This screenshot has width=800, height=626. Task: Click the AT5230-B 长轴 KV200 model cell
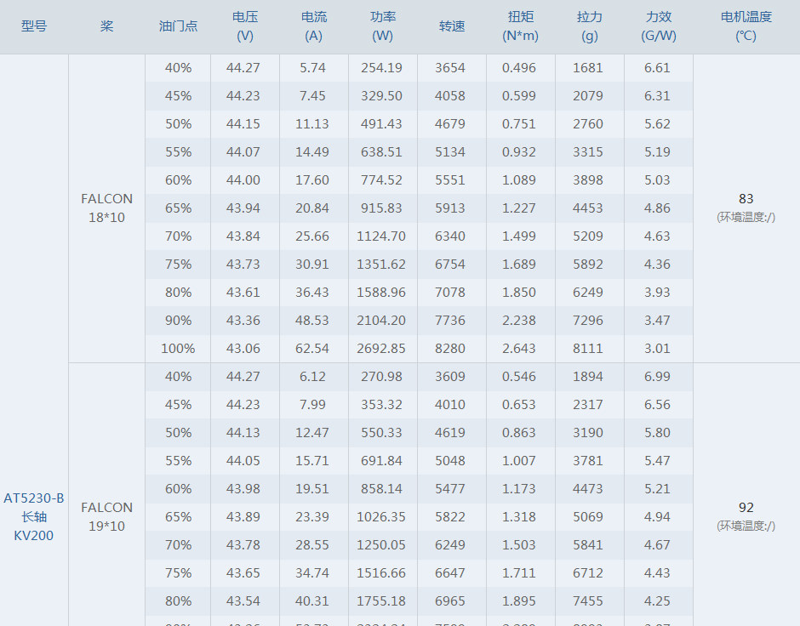click(x=34, y=516)
